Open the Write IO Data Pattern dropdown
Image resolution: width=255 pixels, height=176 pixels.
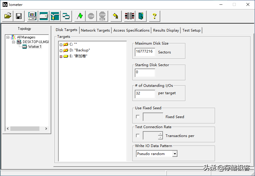(175, 154)
